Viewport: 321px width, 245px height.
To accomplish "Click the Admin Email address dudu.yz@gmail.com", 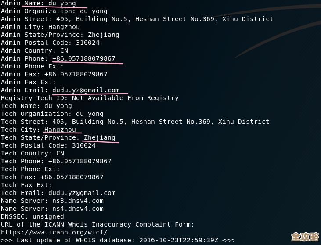I will 86,90.
